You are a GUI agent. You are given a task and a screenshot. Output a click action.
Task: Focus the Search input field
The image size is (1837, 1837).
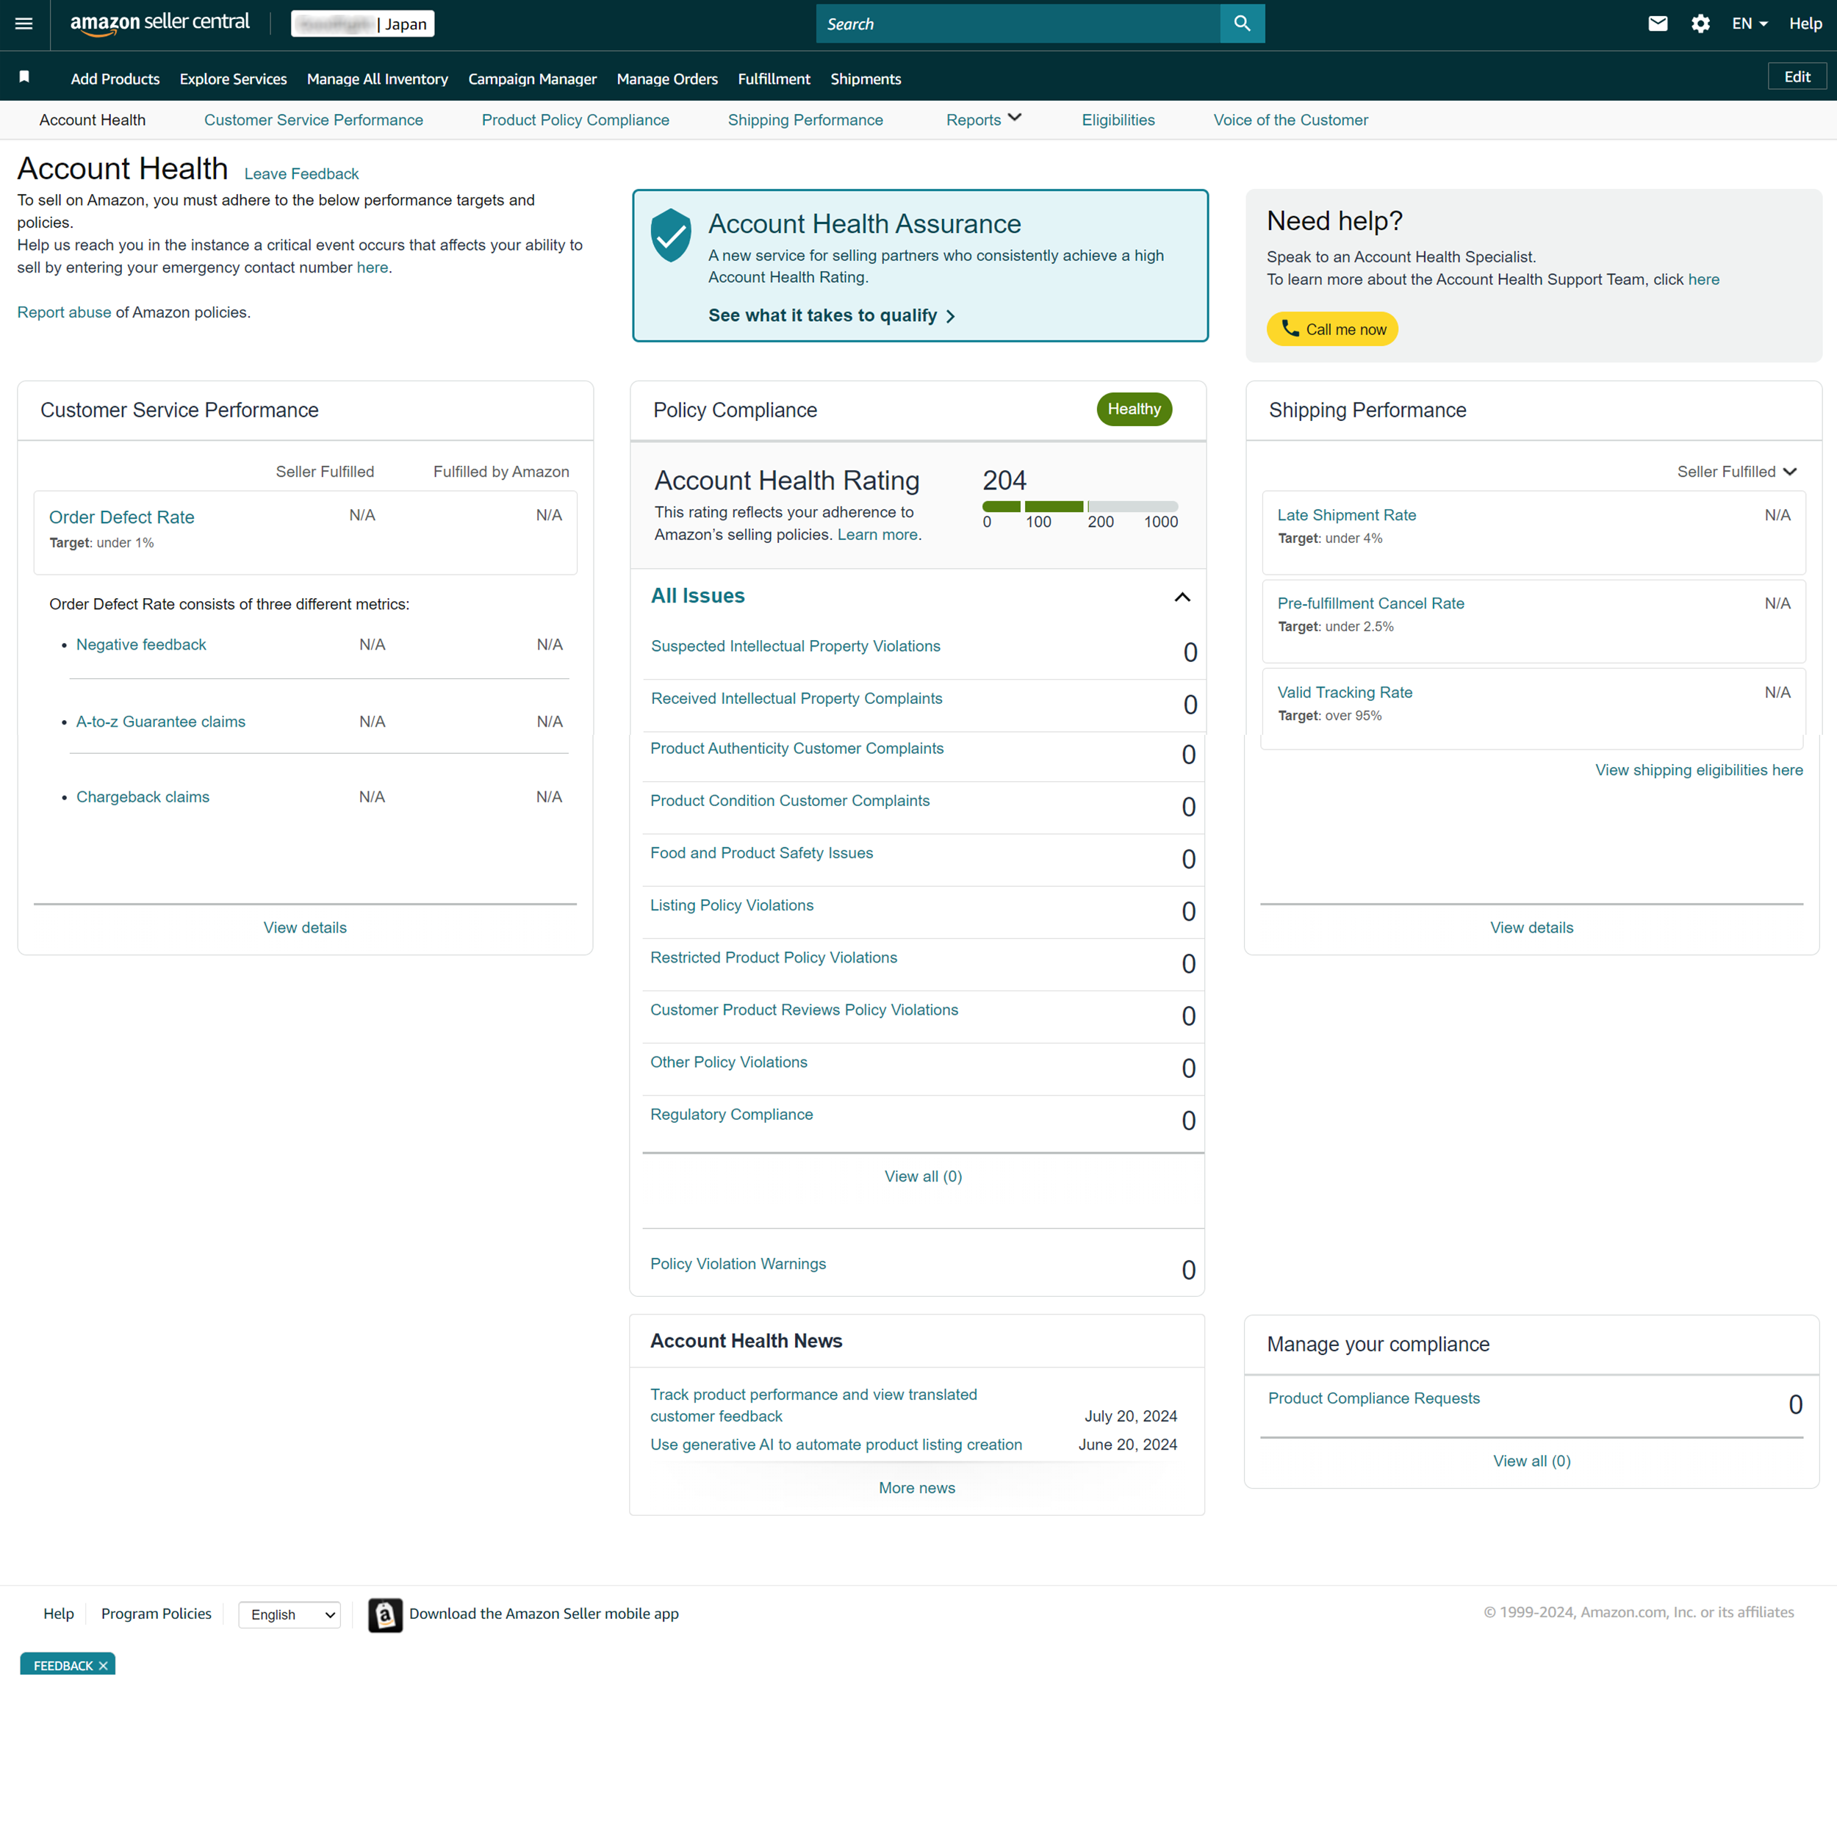[1018, 24]
